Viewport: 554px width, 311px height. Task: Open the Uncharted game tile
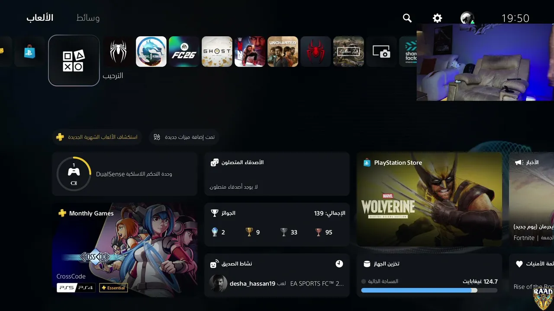point(283,52)
